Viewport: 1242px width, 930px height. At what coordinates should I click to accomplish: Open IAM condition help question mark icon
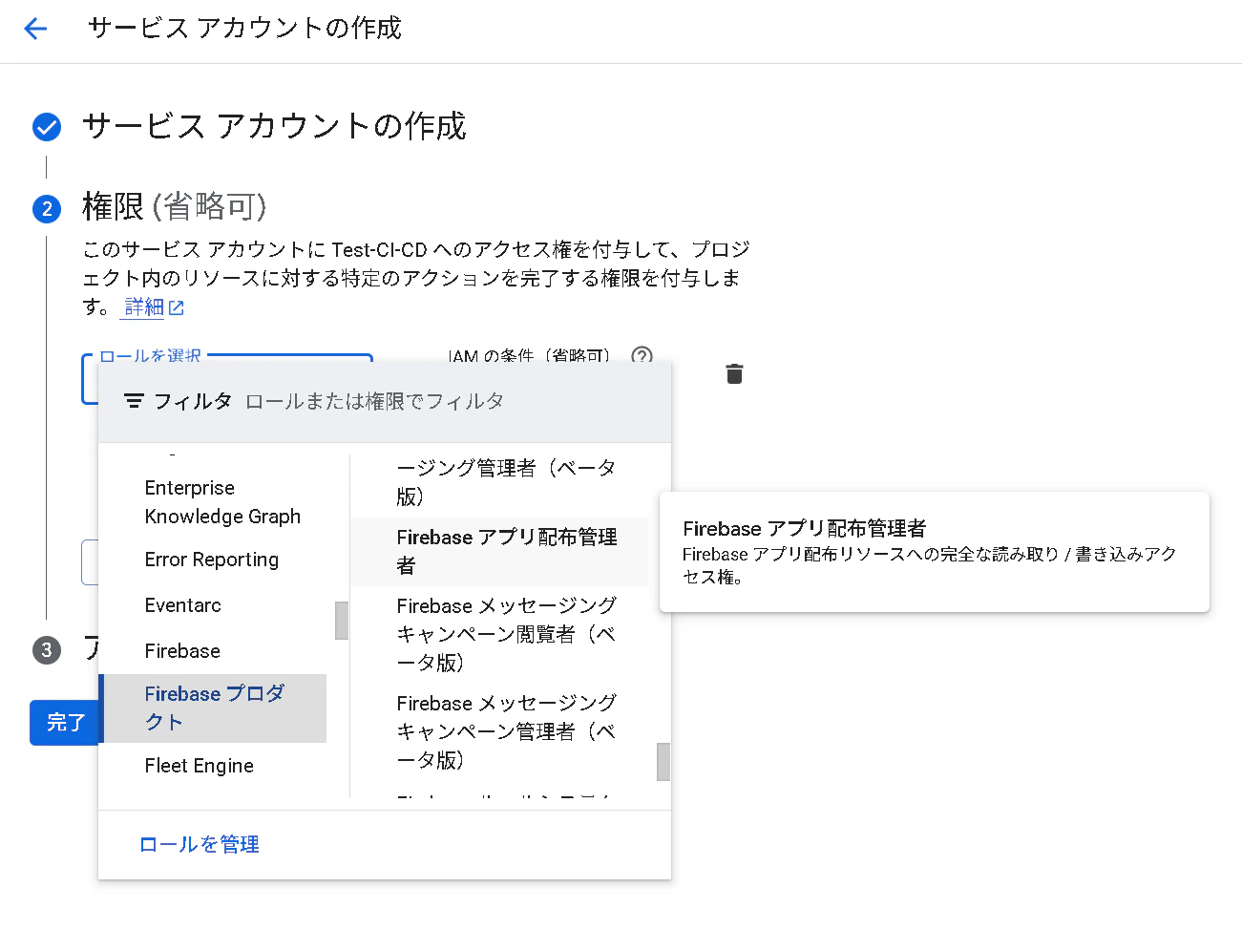click(x=642, y=355)
